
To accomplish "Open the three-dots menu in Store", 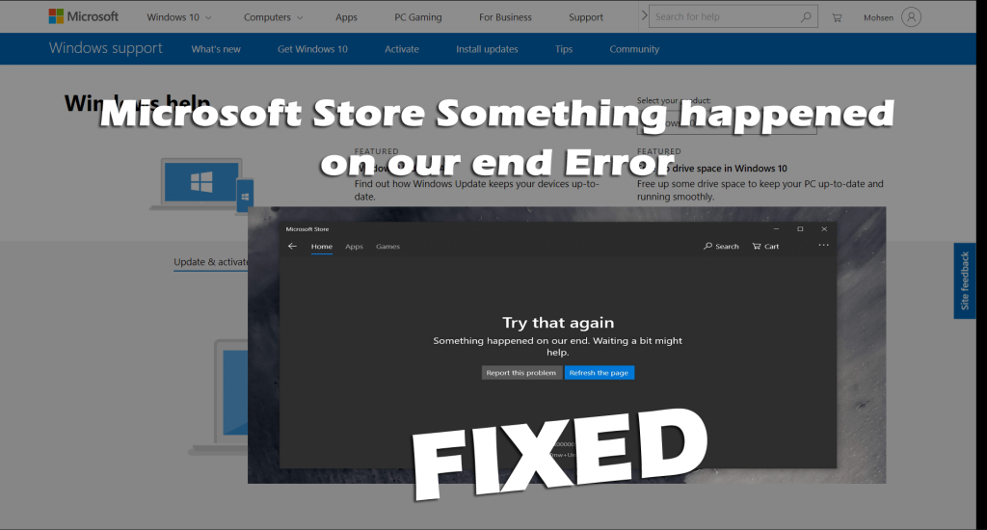I will 823,246.
